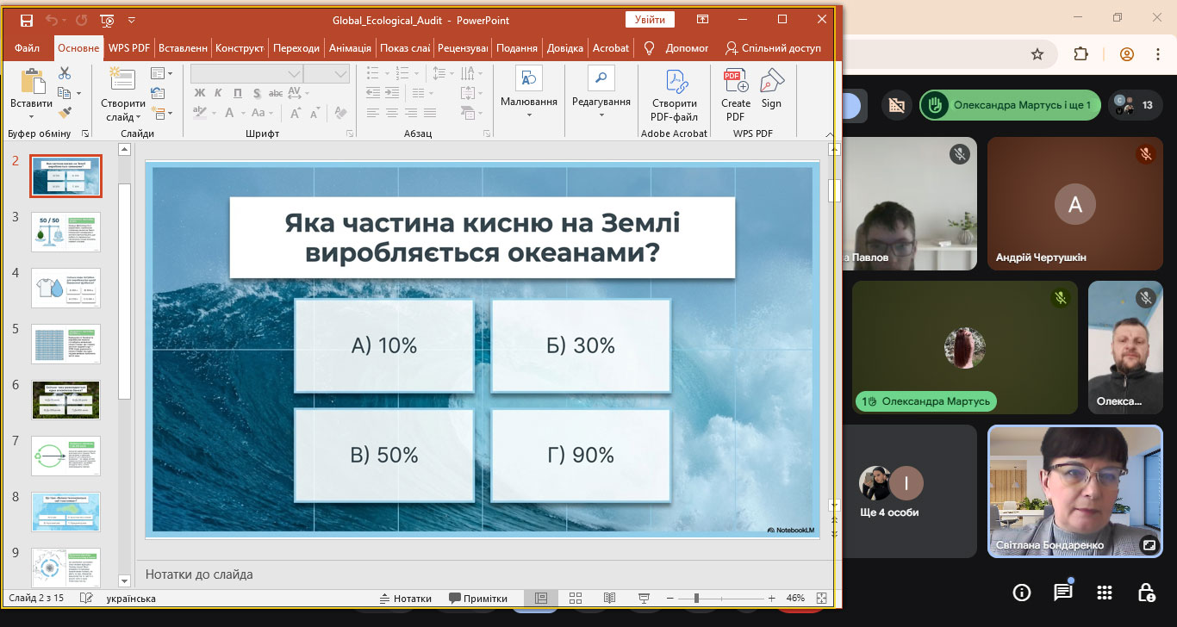1177x627 pixels.
Task: Open the WPS PDF ribbon tab
Action: pyautogui.click(x=129, y=48)
